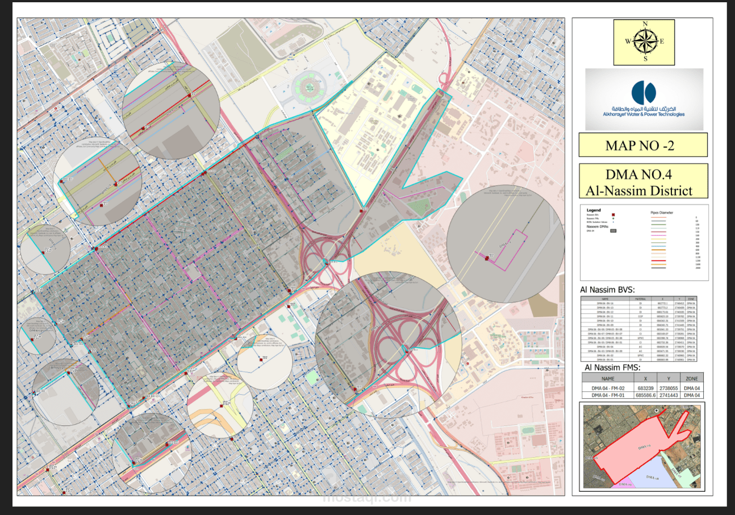Click the X value 685586.6
The image size is (735, 515).
(645, 395)
